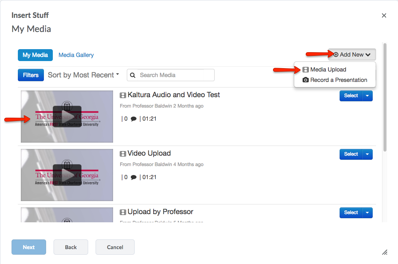Click the Next button
398x264 pixels.
tap(29, 247)
